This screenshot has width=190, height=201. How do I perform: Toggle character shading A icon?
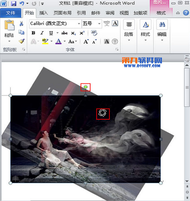[107, 41]
